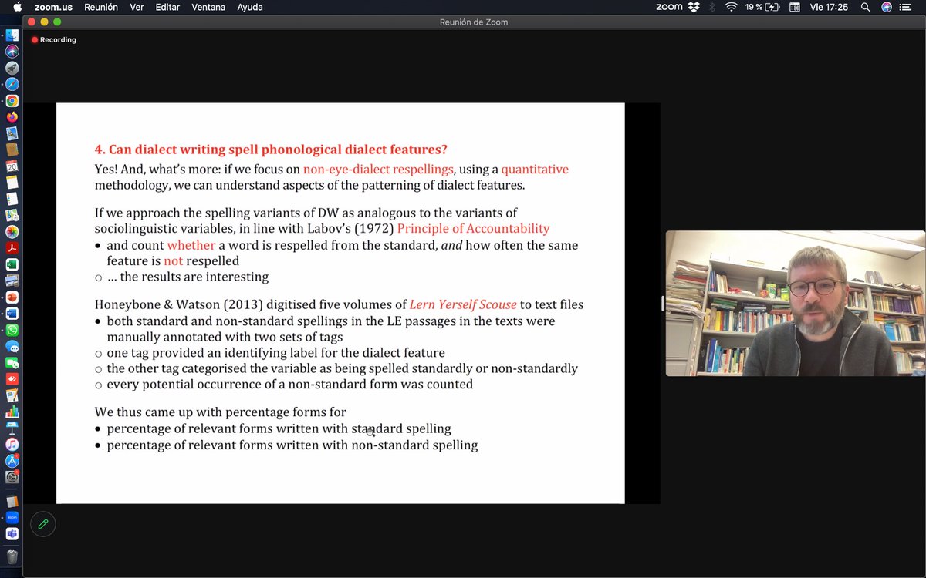Open Microsoft Excel from the Dock

[12, 264]
